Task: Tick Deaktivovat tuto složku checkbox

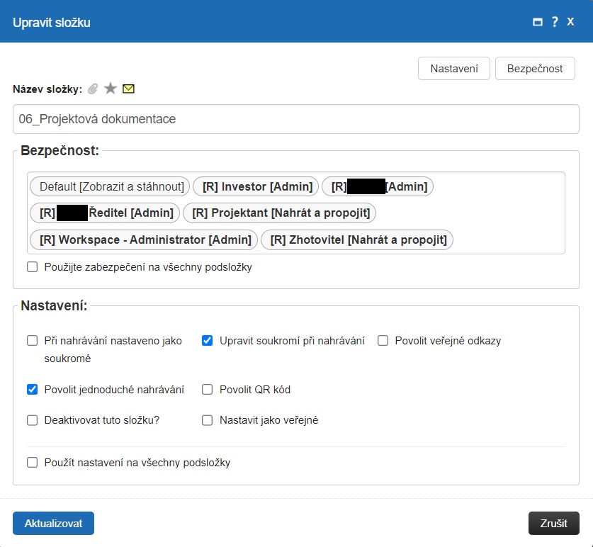Action: tap(32, 419)
